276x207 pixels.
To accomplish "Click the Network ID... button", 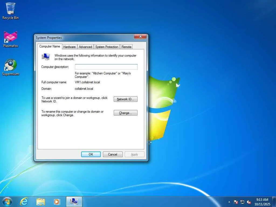I will (x=126, y=99).
